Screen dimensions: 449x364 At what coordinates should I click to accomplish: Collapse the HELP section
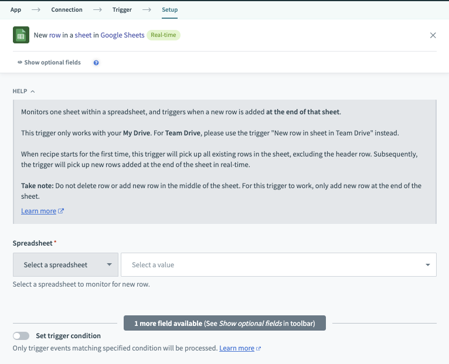pos(24,91)
